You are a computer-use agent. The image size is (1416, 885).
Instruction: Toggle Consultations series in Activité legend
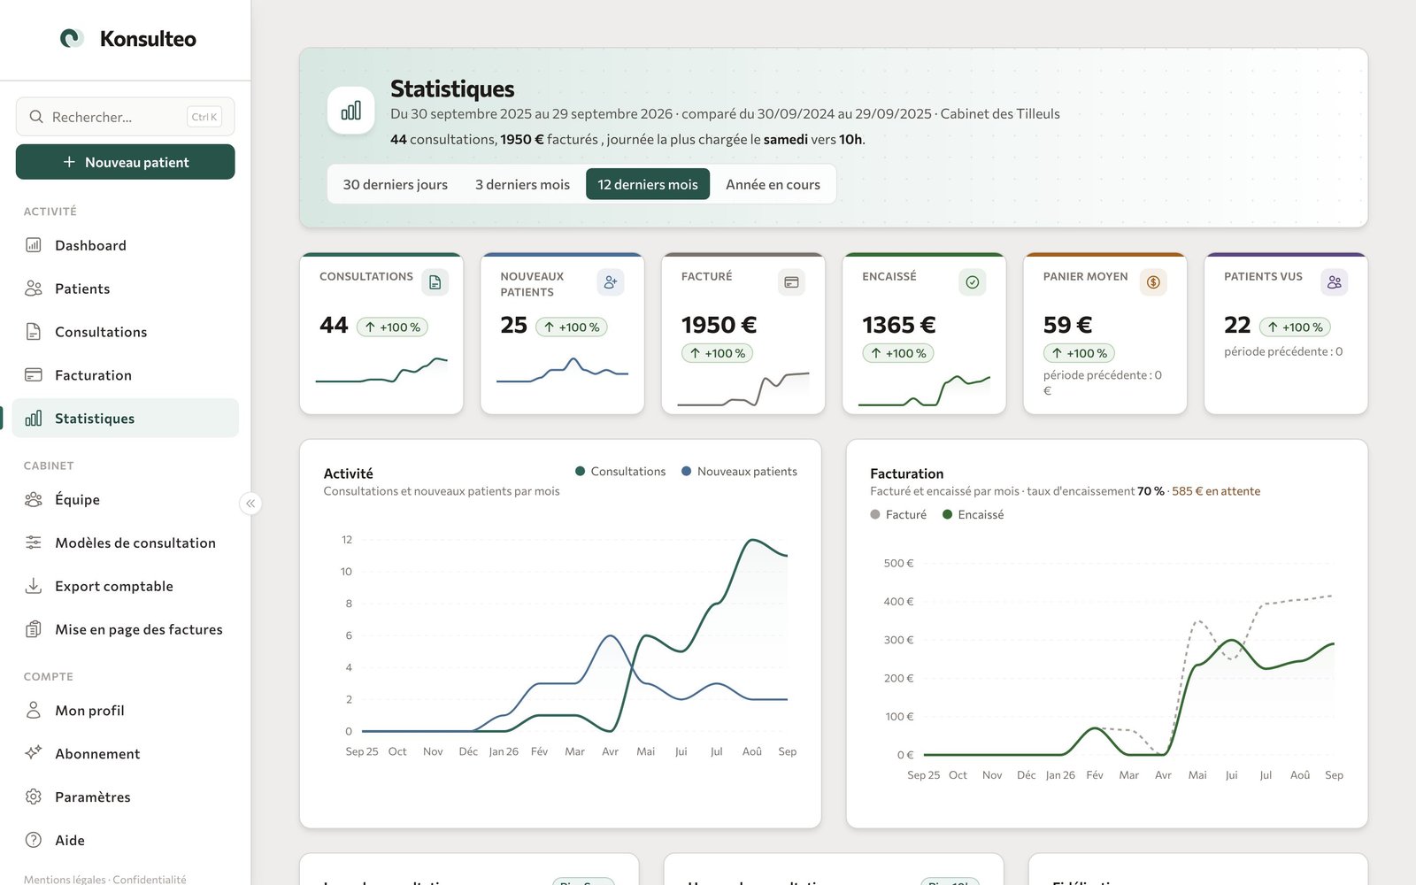click(620, 472)
